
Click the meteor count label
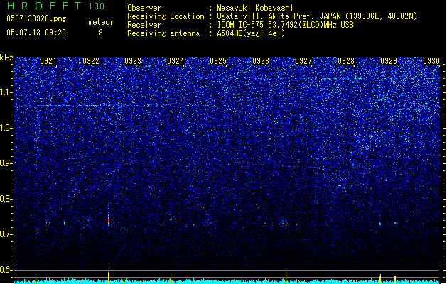pyautogui.click(x=101, y=22)
